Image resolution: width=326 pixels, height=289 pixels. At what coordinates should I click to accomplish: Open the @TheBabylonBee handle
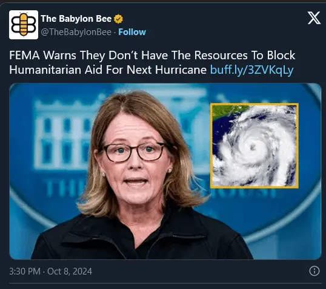point(76,32)
